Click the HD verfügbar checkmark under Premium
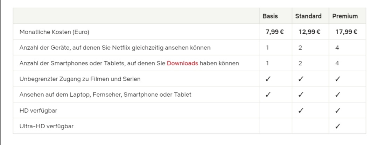Screen dimensions: 378x145 (x=337, y=111)
